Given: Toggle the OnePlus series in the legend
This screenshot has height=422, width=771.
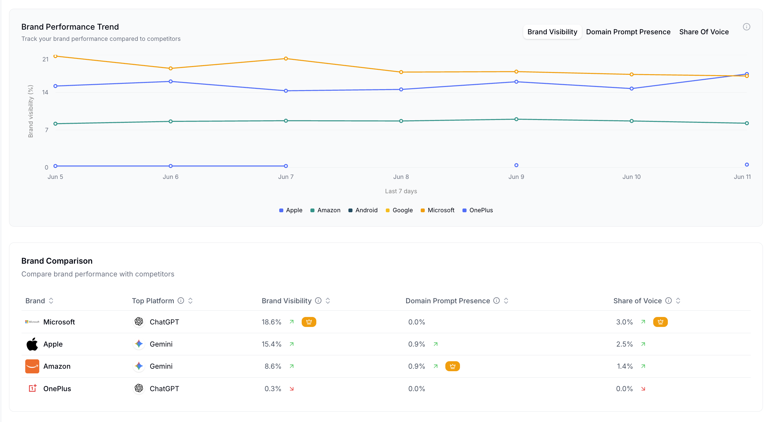Looking at the screenshot, I should pyautogui.click(x=478, y=210).
